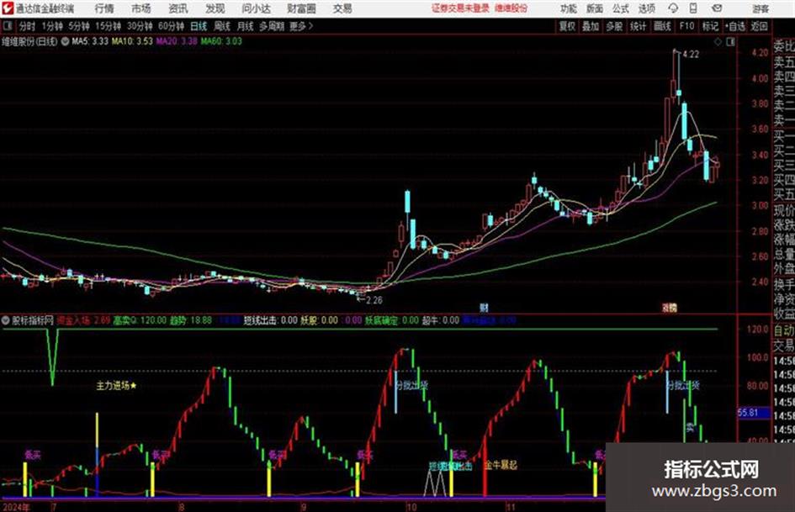Click the 短线出击: 0.00 indicator value

click(x=270, y=320)
